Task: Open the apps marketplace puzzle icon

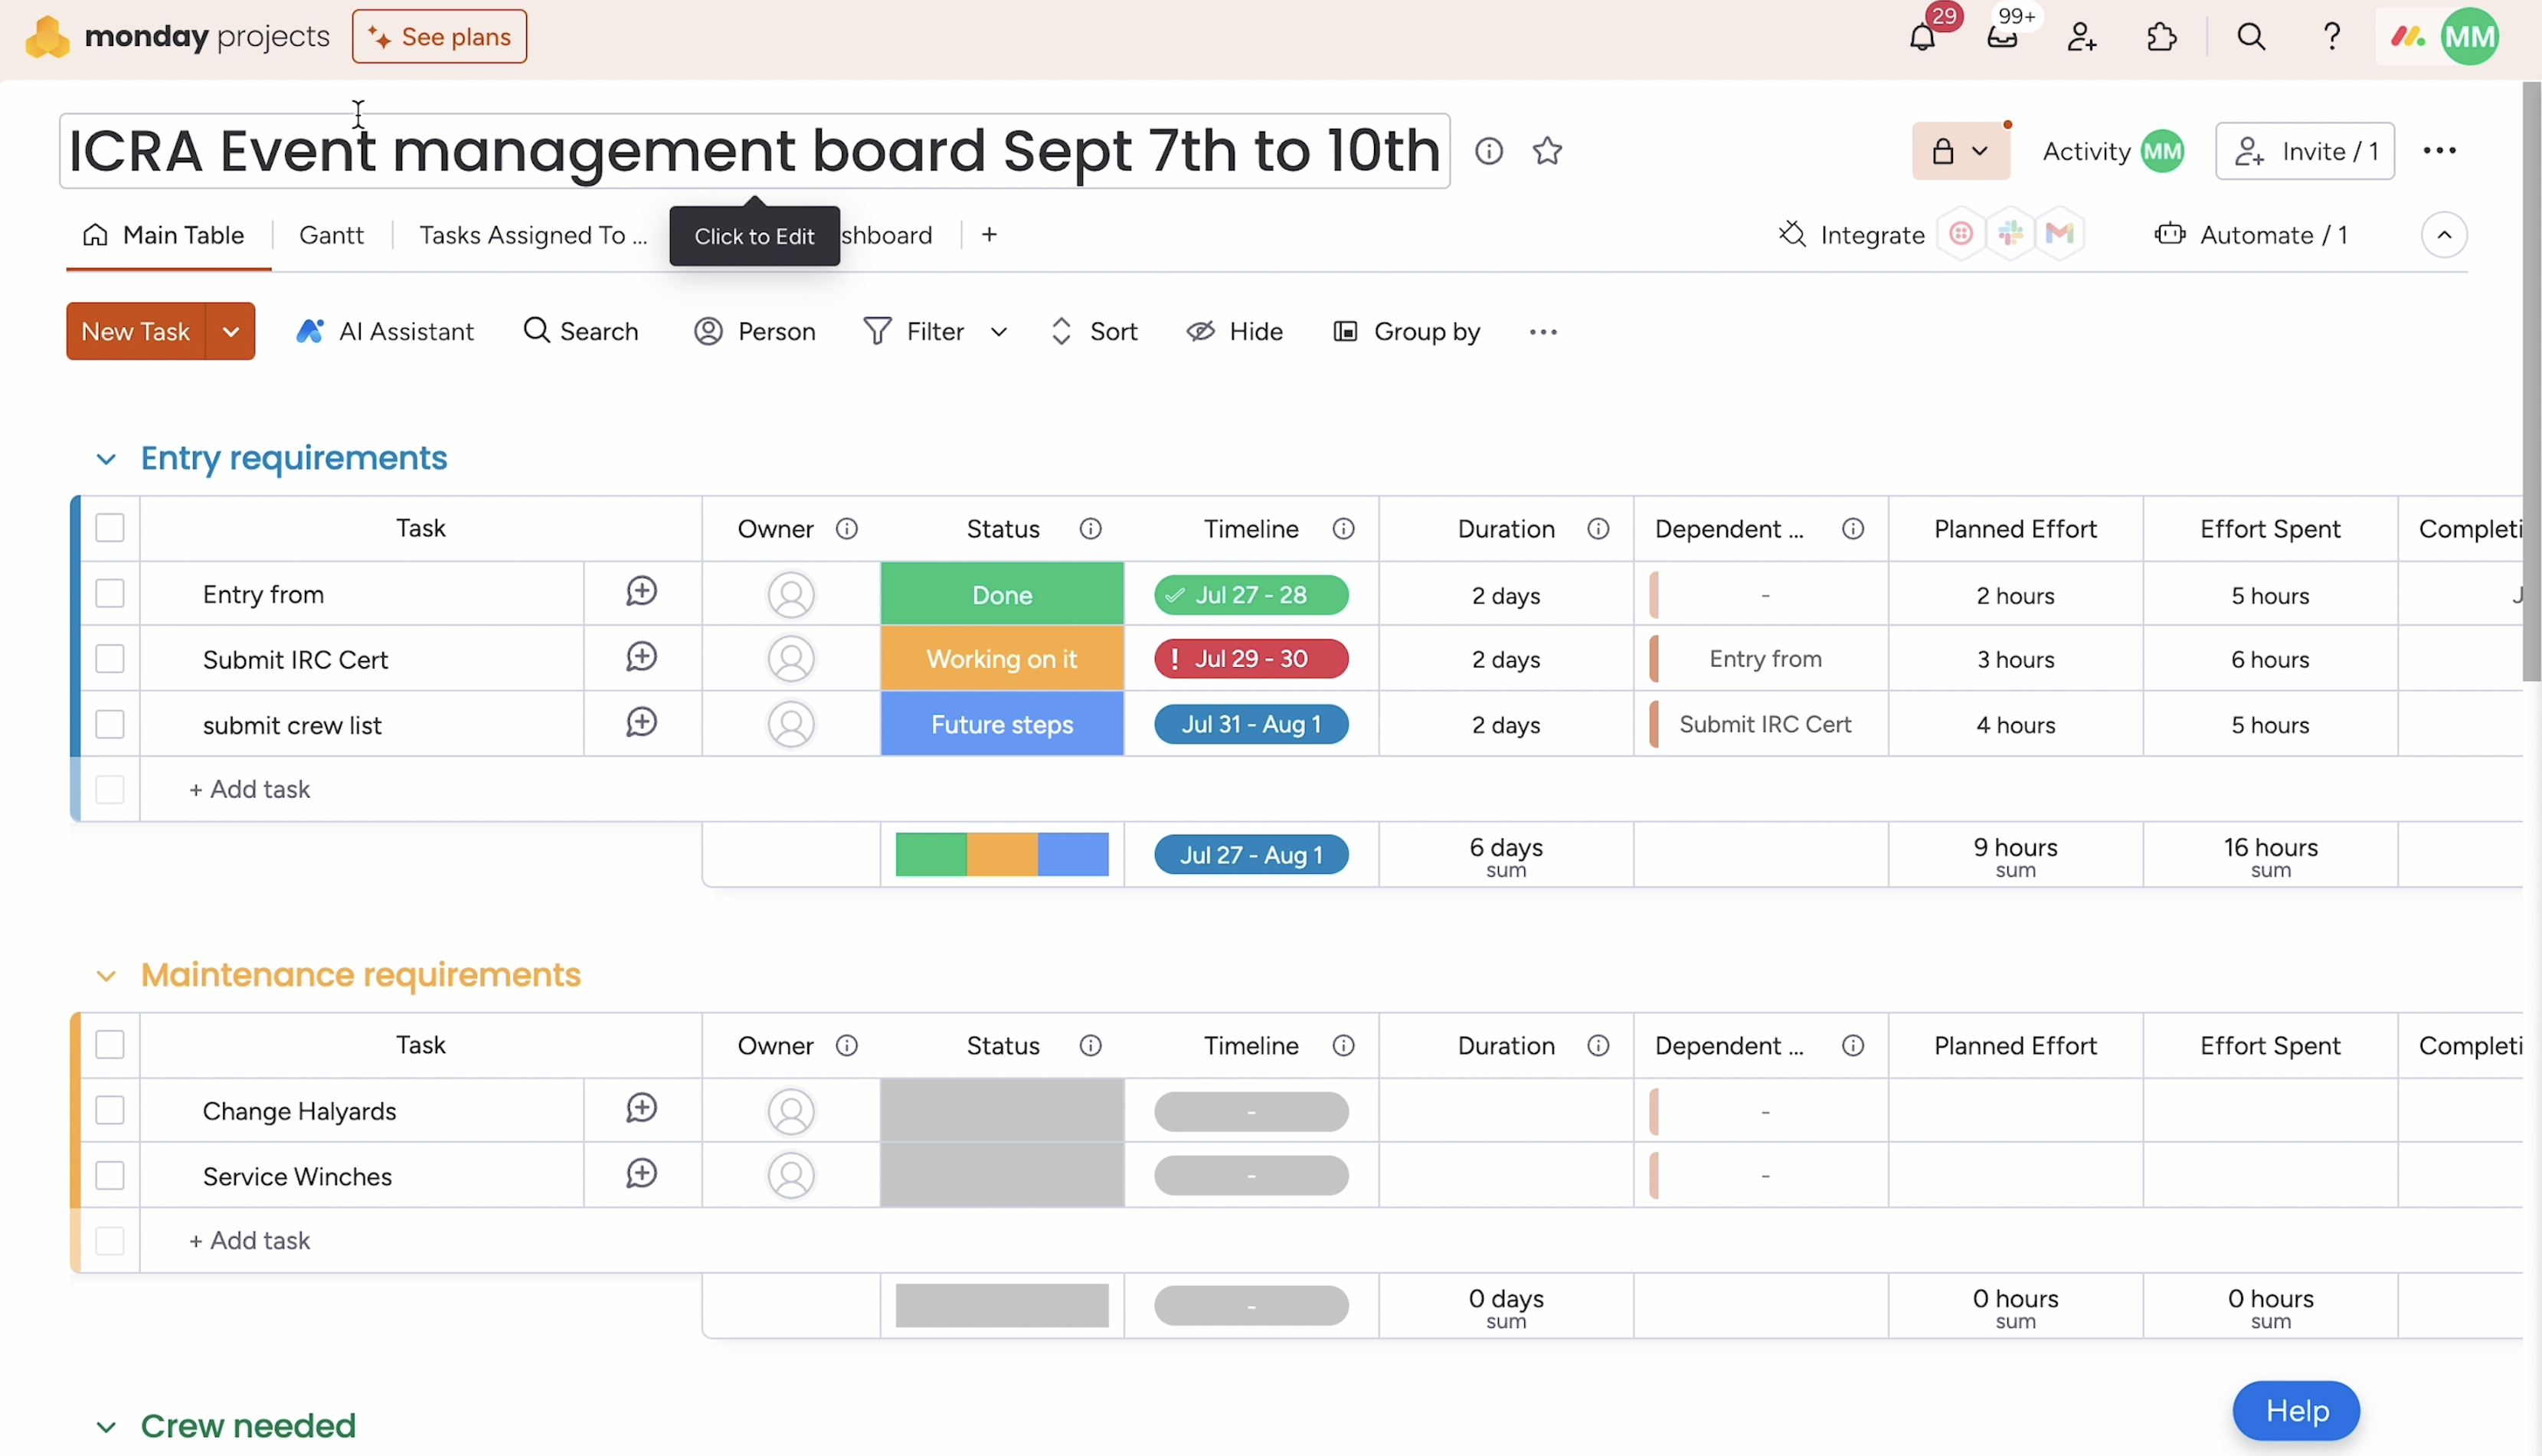Action: [2162, 38]
